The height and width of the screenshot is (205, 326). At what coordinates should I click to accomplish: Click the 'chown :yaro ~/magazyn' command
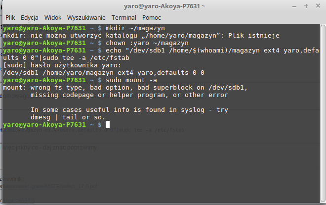pyautogui.click(x=147, y=43)
